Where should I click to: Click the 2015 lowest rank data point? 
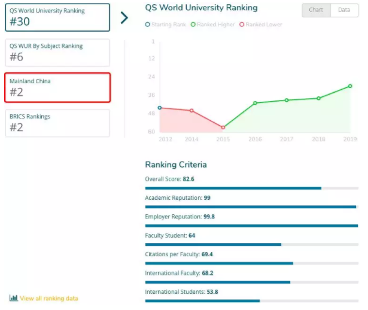pos(223,127)
